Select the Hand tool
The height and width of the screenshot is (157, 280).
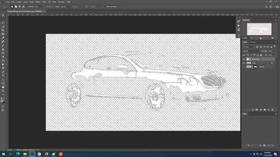pyautogui.click(x=3, y=87)
